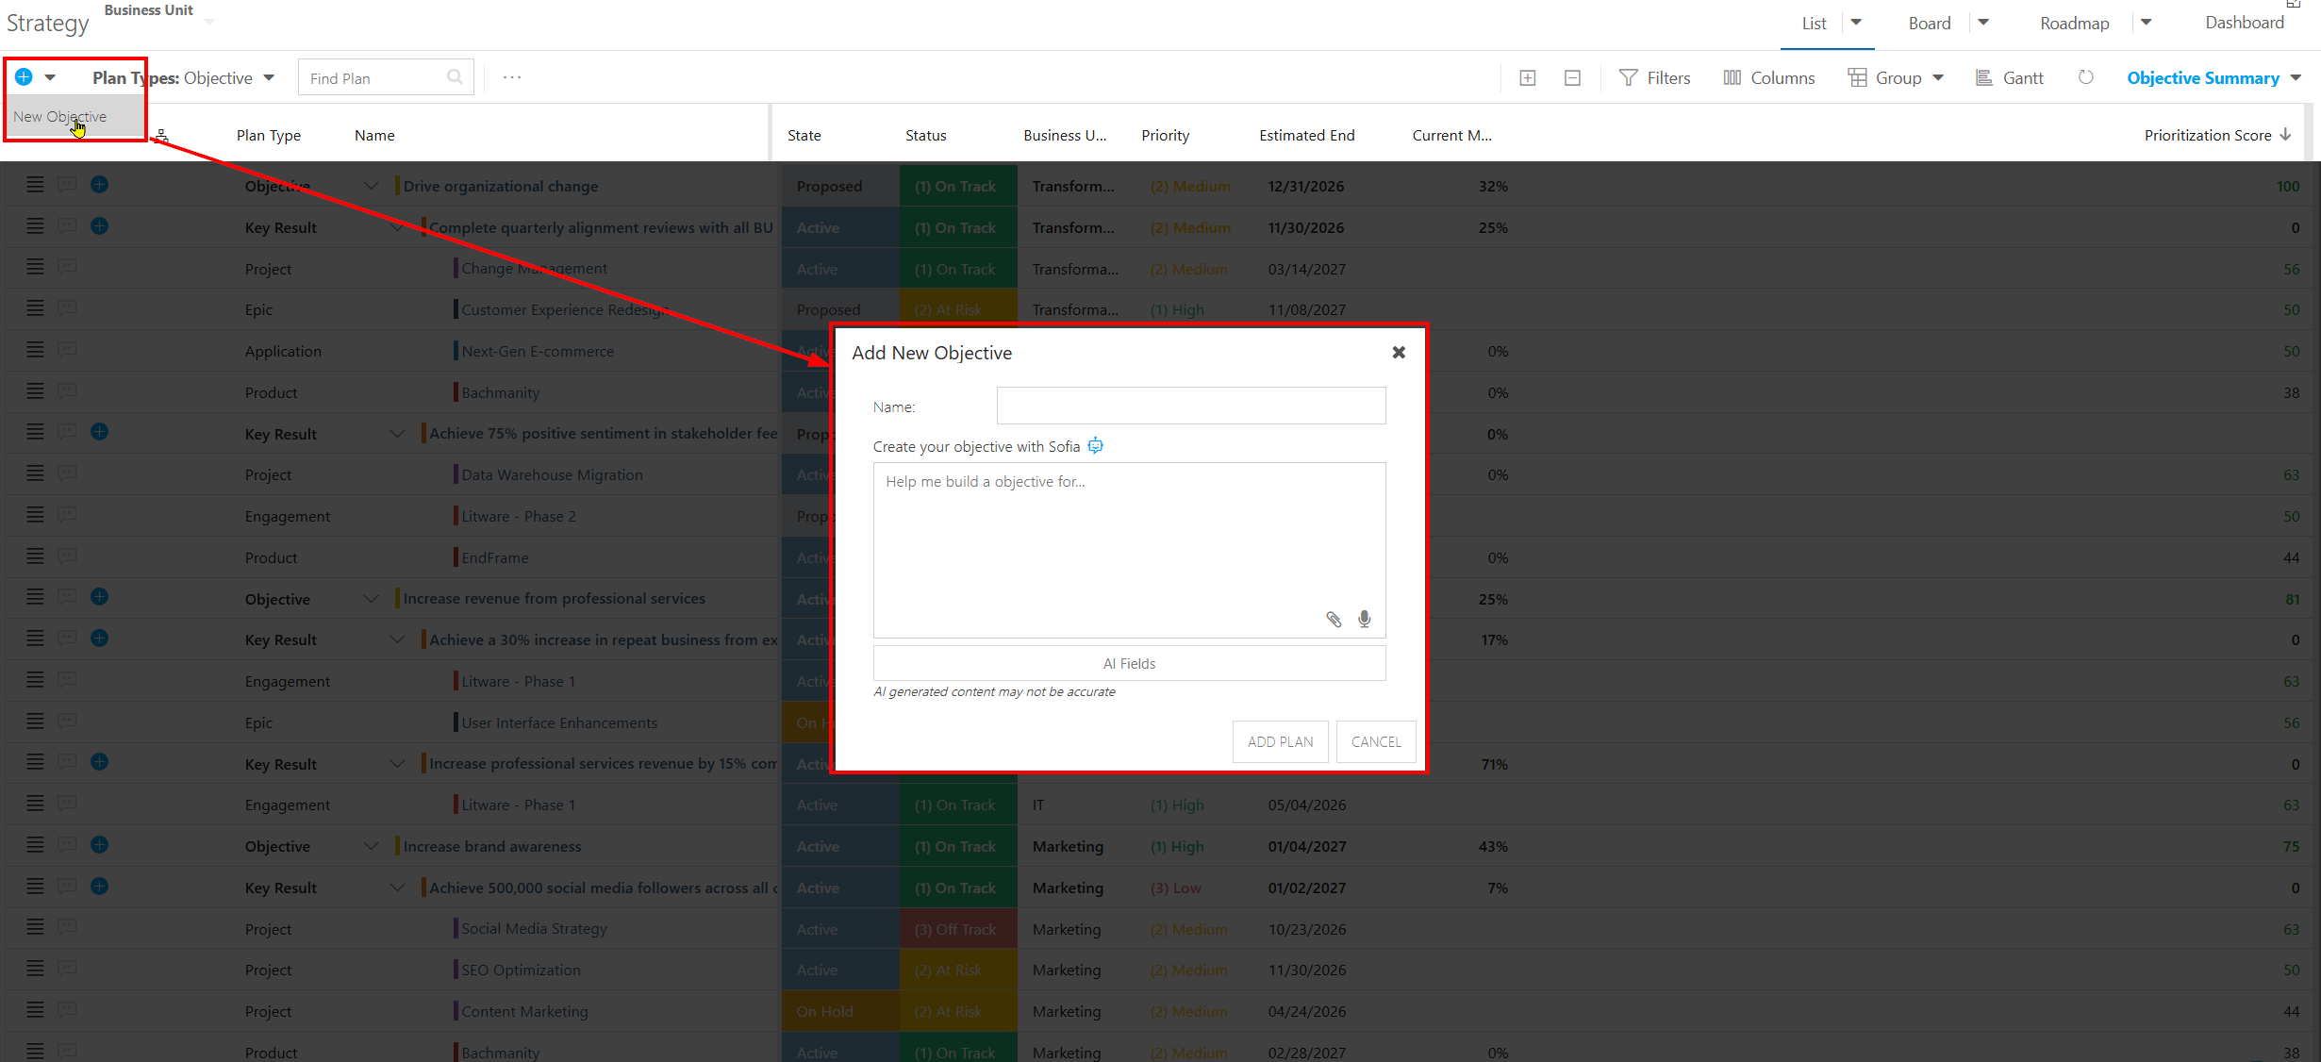Collapse Increase revenue from professional services row
The image size is (2321, 1062).
point(372,598)
